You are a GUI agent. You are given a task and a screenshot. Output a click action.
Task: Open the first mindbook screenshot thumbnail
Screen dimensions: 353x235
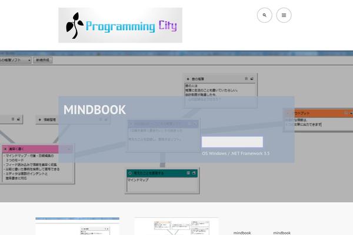(77, 226)
